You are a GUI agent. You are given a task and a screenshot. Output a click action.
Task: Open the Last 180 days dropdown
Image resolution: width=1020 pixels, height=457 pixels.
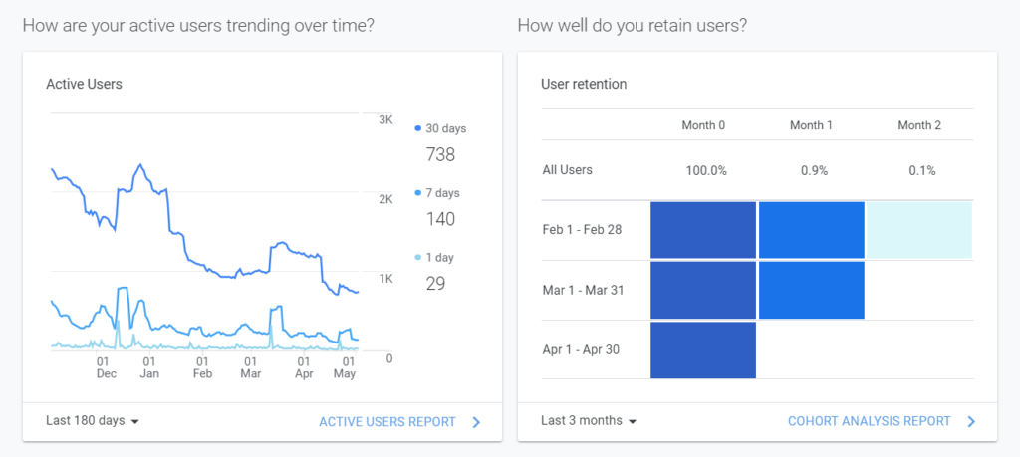tap(93, 421)
